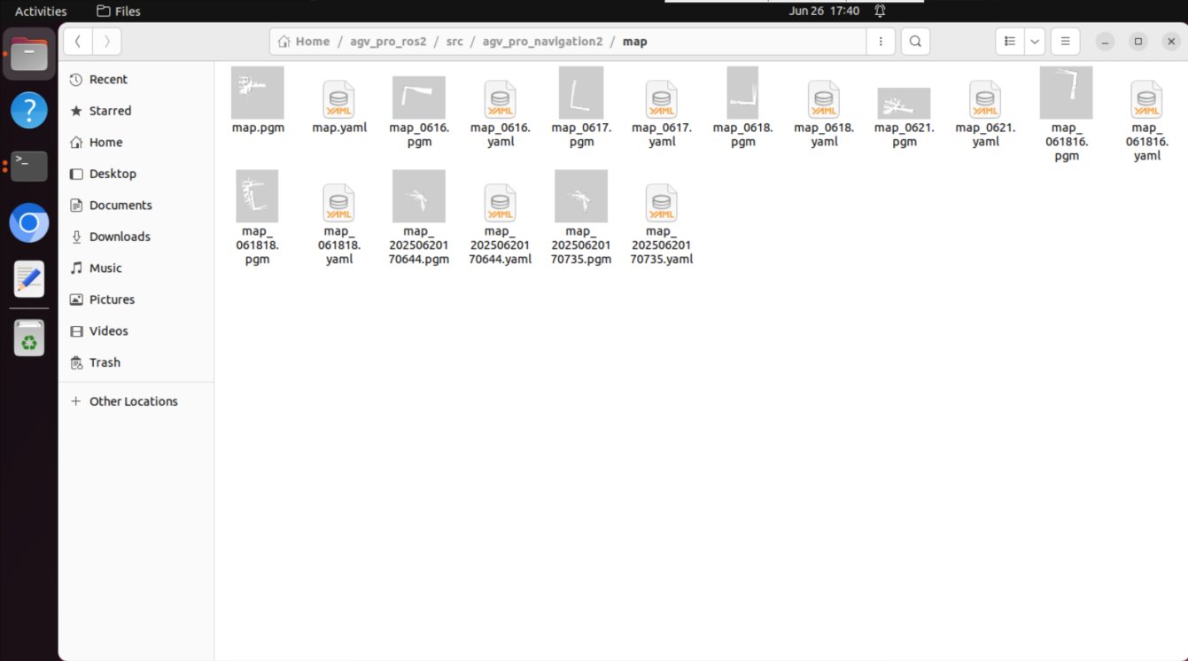Select the map_061818.yaml file icon
This screenshot has height=661, width=1188.
[339, 203]
